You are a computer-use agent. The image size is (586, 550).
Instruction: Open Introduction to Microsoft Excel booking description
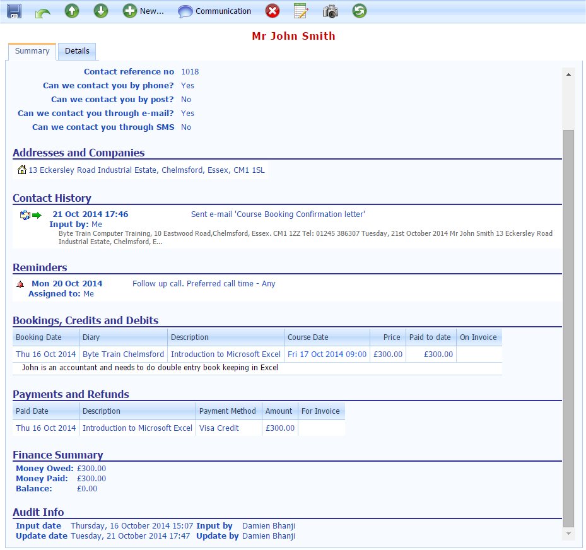pos(226,354)
